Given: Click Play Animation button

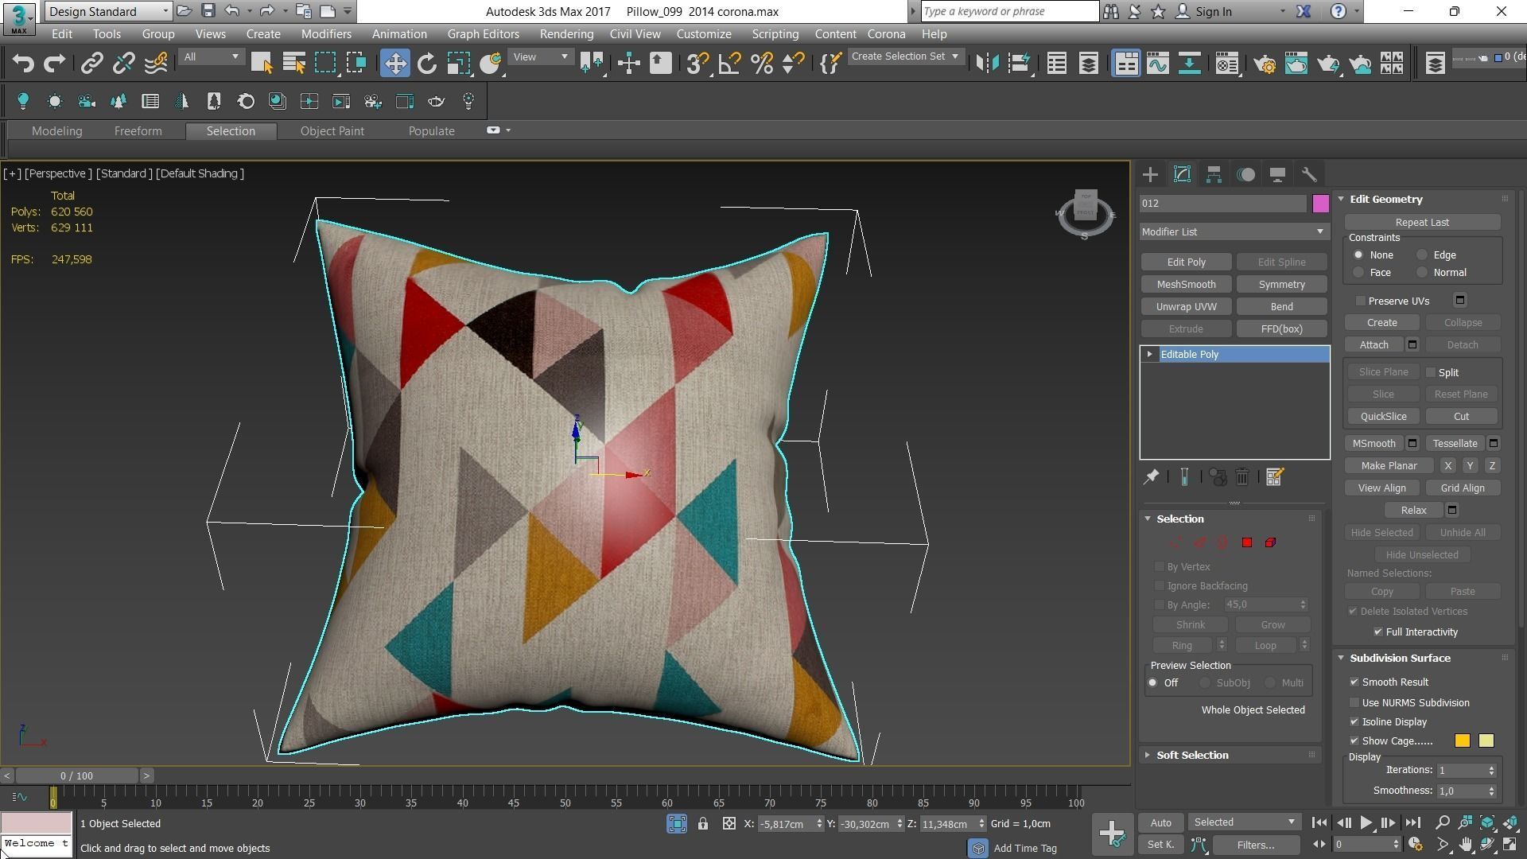Looking at the screenshot, I should click(1366, 823).
